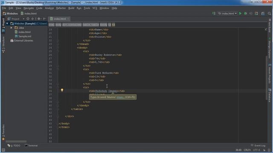Click the table.table breadcrumb
Screen dimensions: 273x153
(x=91, y=25)
